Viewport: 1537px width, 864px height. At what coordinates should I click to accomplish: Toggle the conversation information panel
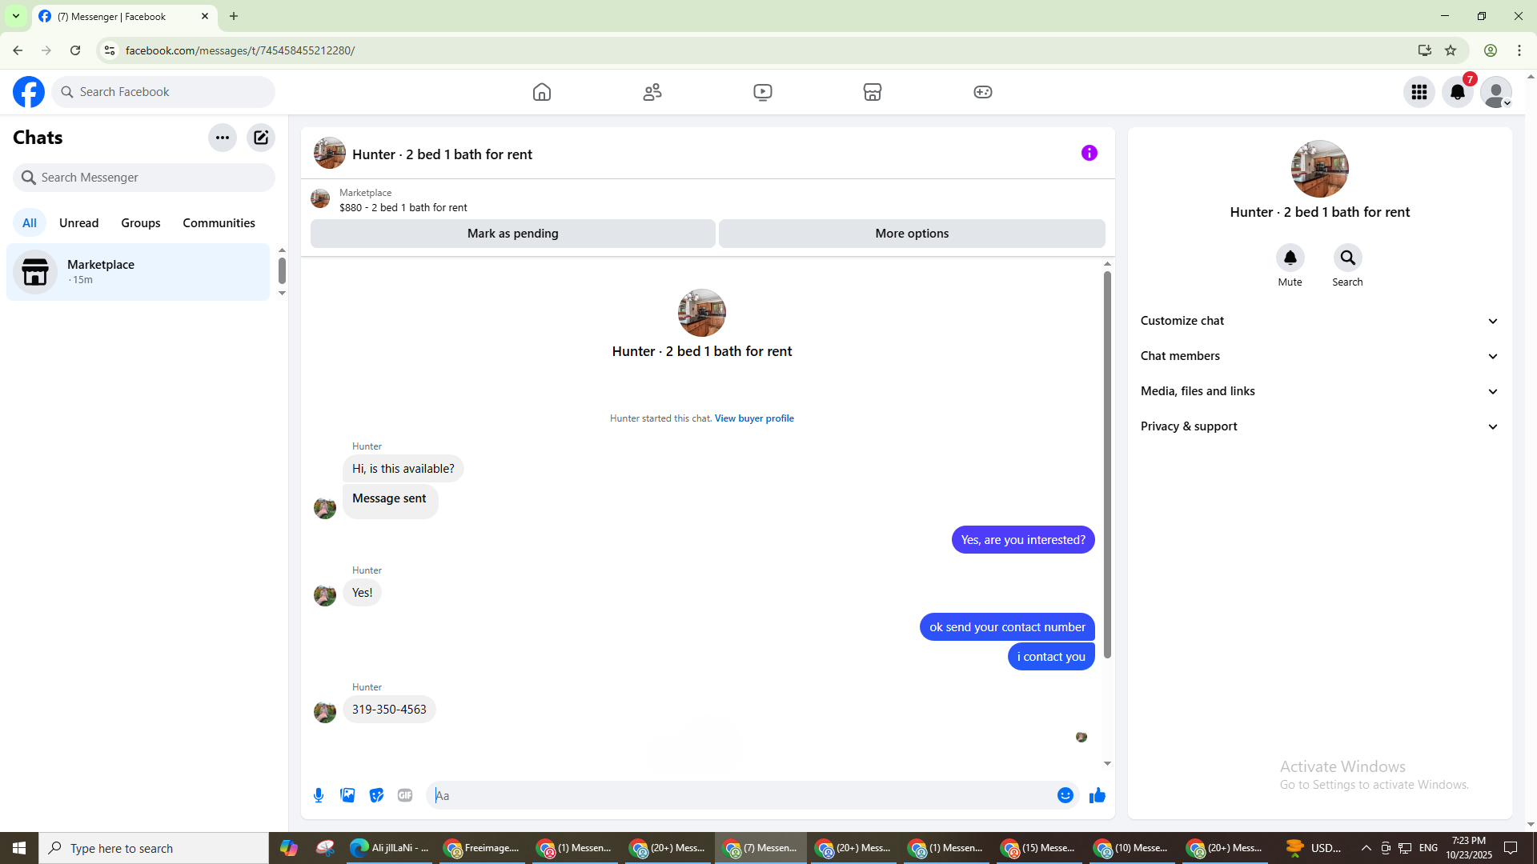(1089, 153)
